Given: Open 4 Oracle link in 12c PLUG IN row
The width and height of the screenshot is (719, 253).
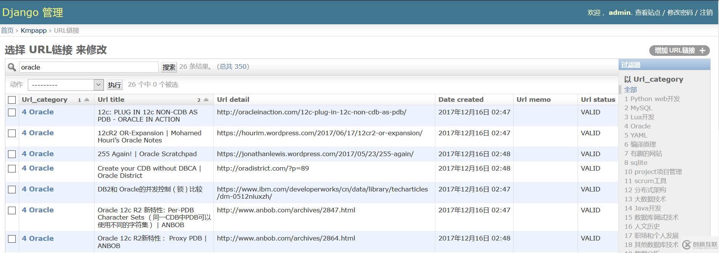Looking at the screenshot, I should click(x=38, y=112).
